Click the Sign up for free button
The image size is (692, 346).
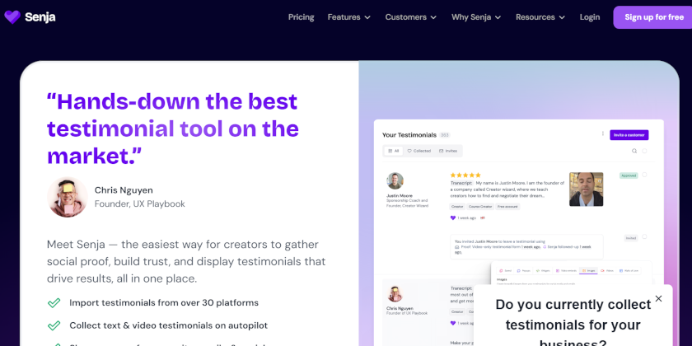[653, 17]
